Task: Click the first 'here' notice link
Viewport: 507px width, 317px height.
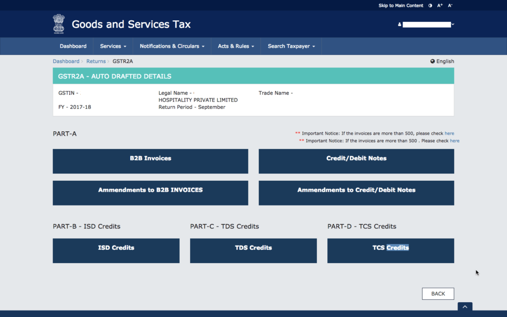Action: click(x=449, y=133)
